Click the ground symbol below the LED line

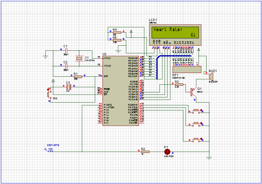tap(209, 158)
